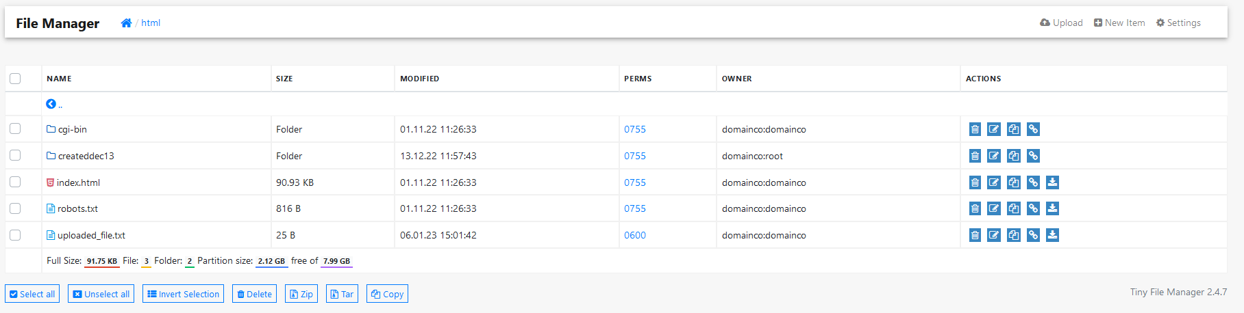Viewport: 1244px width, 313px height.
Task: Delete createddec13 folder via trash icon
Action: [x=975, y=156]
